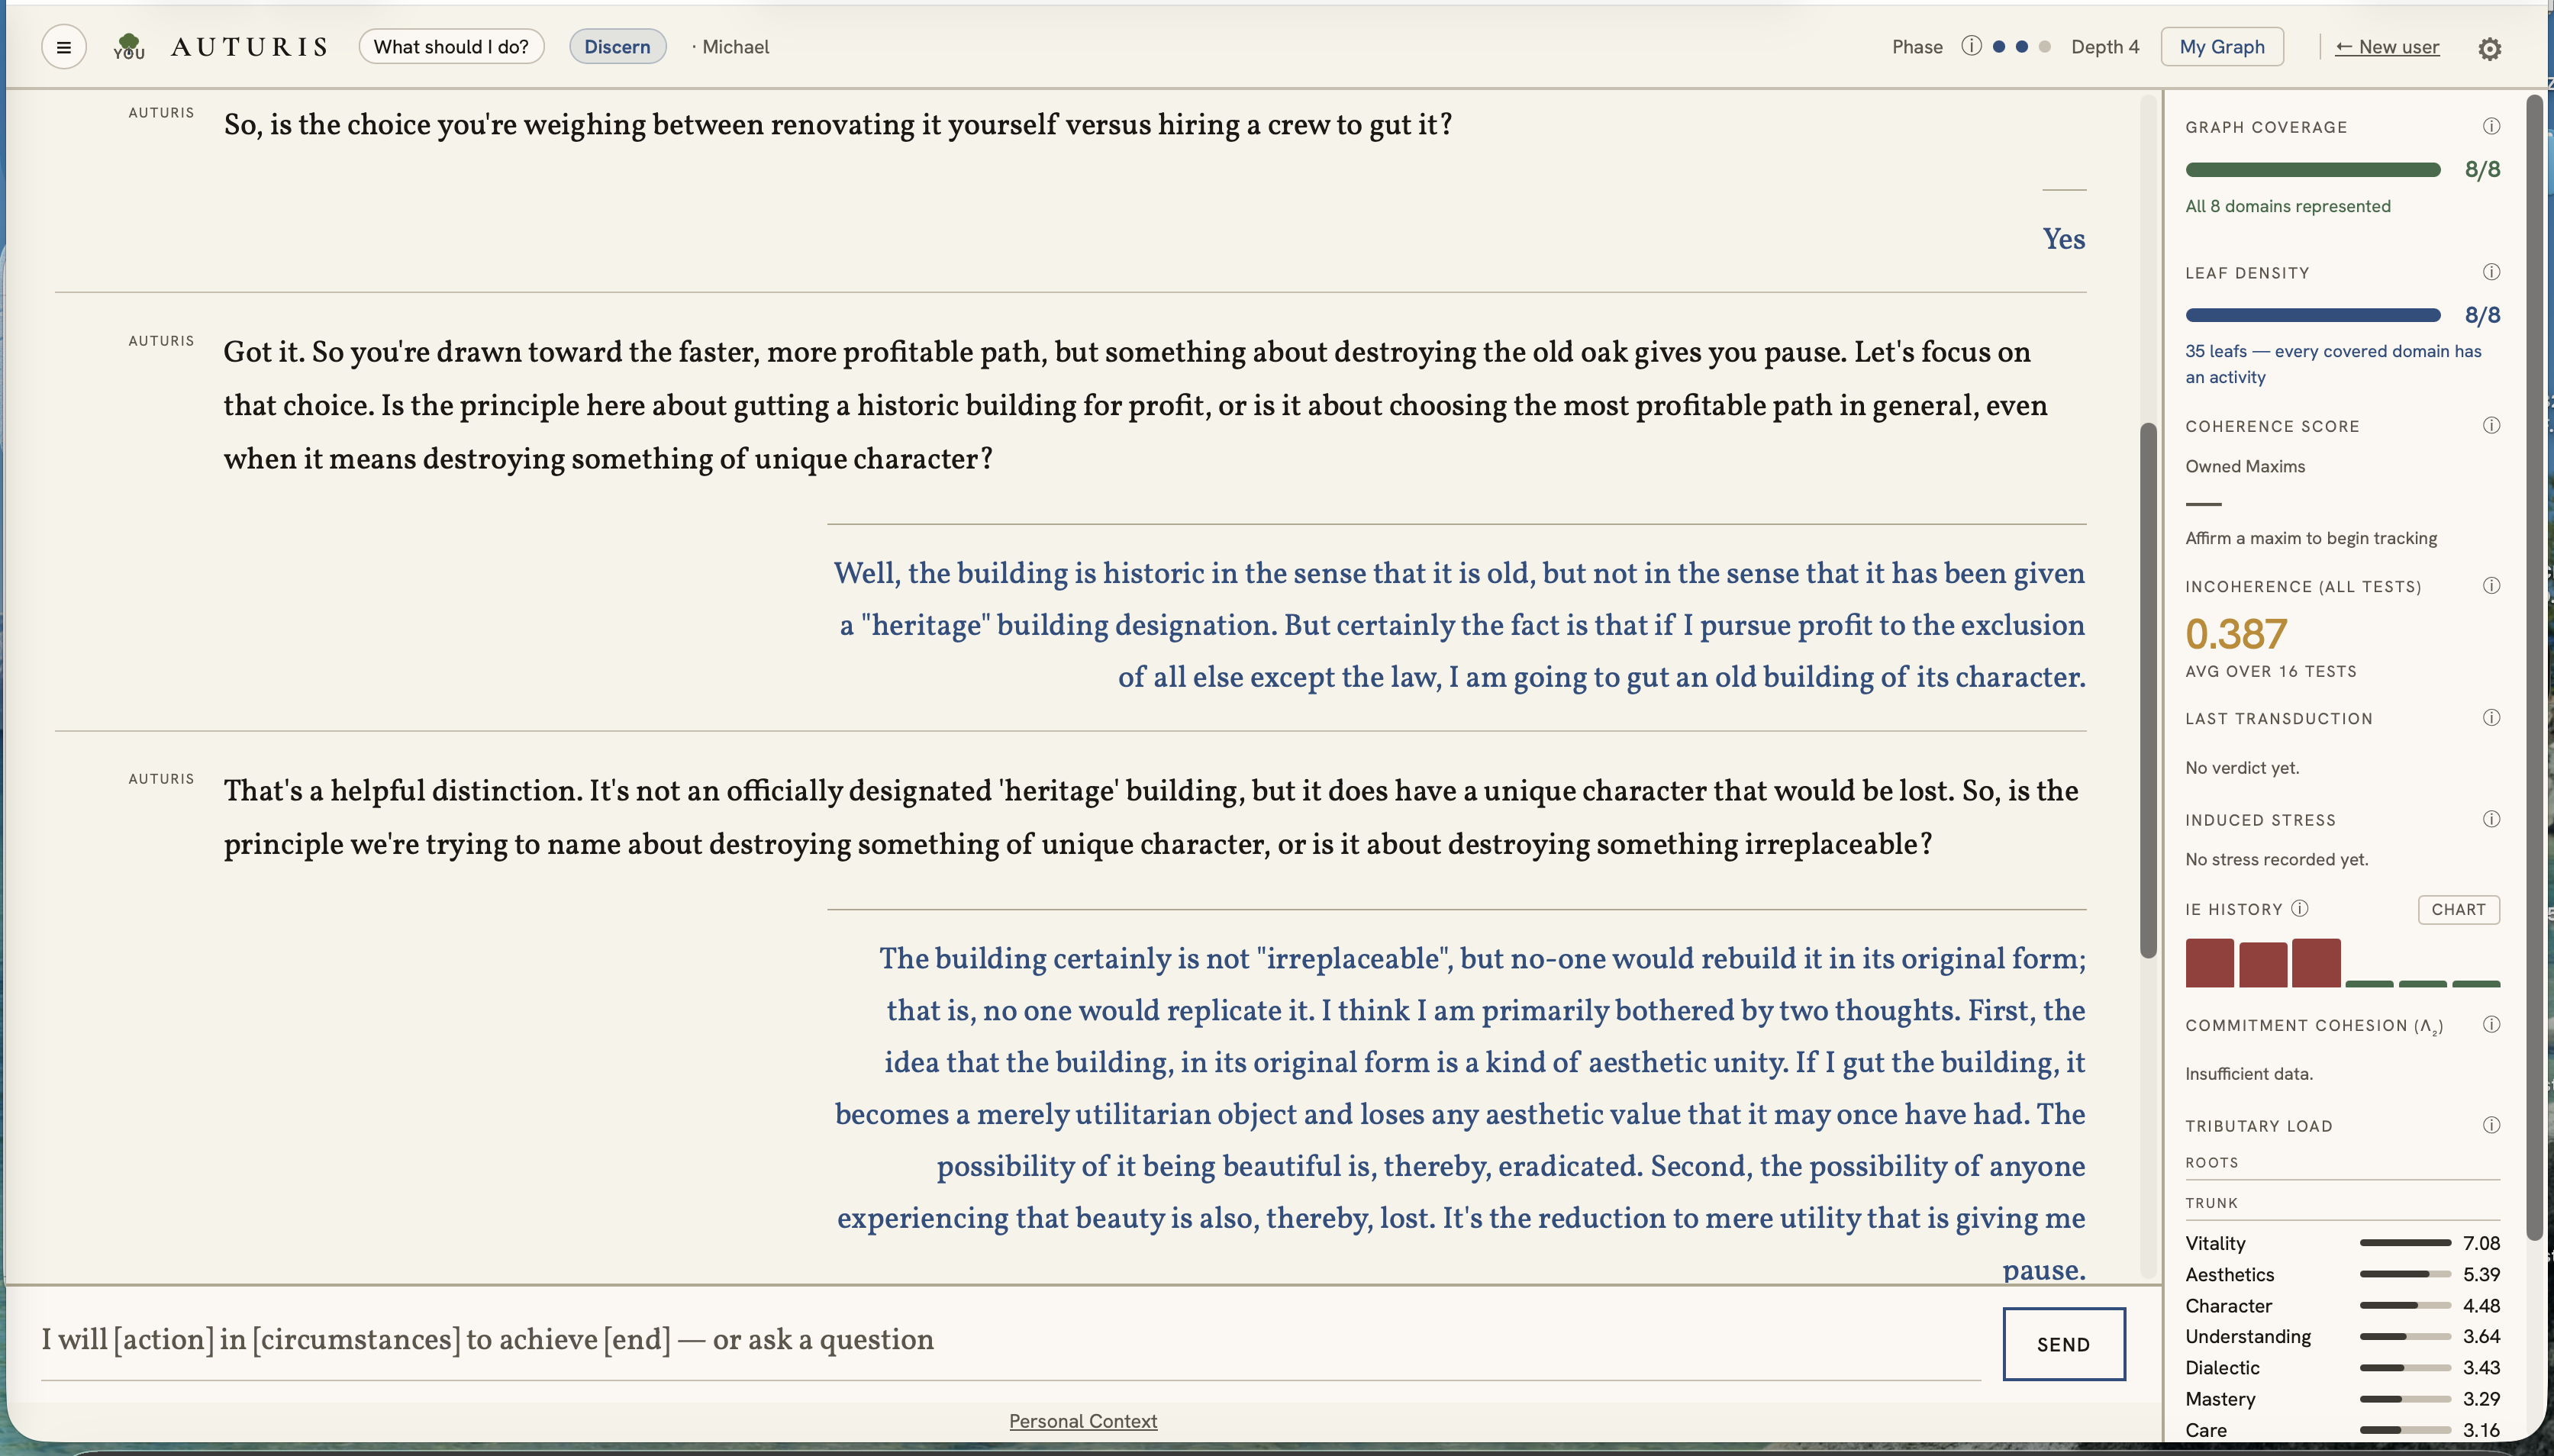Click the third Phase dot
Viewport: 2554px width, 1456px height.
(2044, 47)
